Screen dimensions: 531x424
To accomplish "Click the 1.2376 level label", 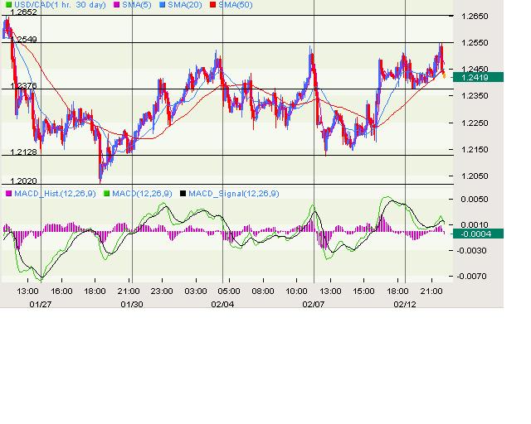I will point(23,85).
